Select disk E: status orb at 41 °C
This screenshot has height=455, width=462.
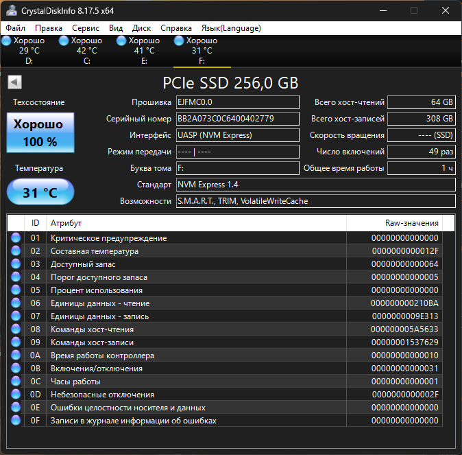tap(121, 40)
